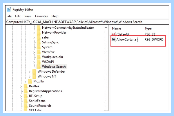Select the SoundResearch folder icon

[26, 106]
